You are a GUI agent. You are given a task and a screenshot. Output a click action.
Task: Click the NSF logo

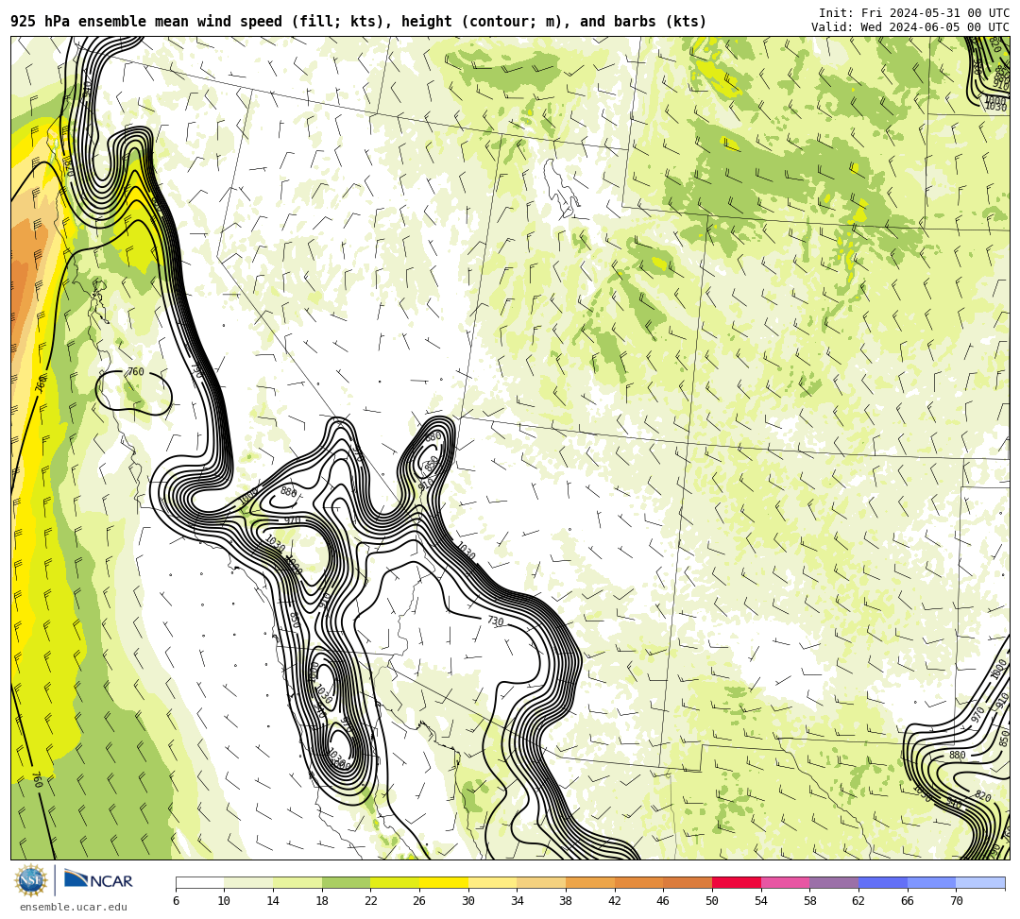click(x=30, y=880)
